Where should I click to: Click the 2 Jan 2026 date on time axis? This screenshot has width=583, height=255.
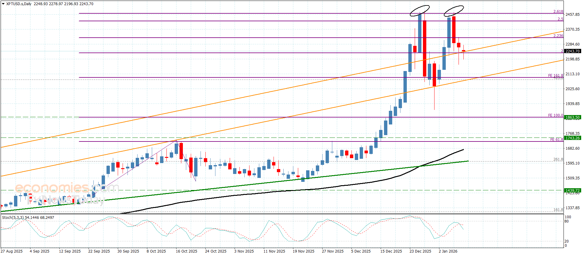click(448, 251)
